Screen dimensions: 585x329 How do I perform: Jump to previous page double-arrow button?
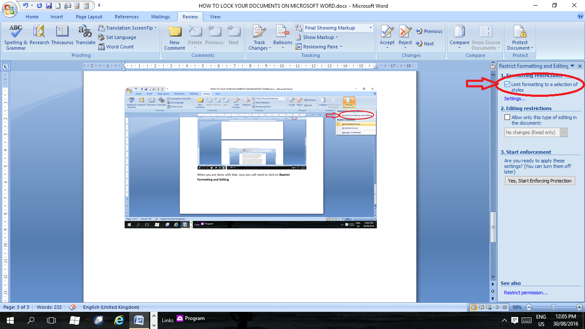tap(493, 284)
